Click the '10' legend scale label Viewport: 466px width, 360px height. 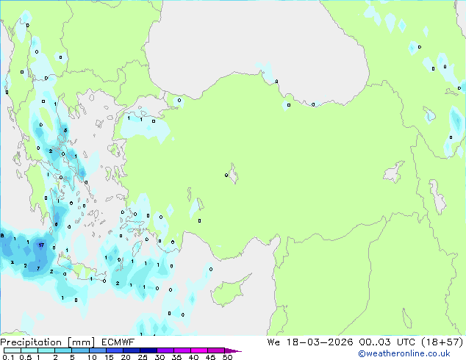tap(92, 357)
